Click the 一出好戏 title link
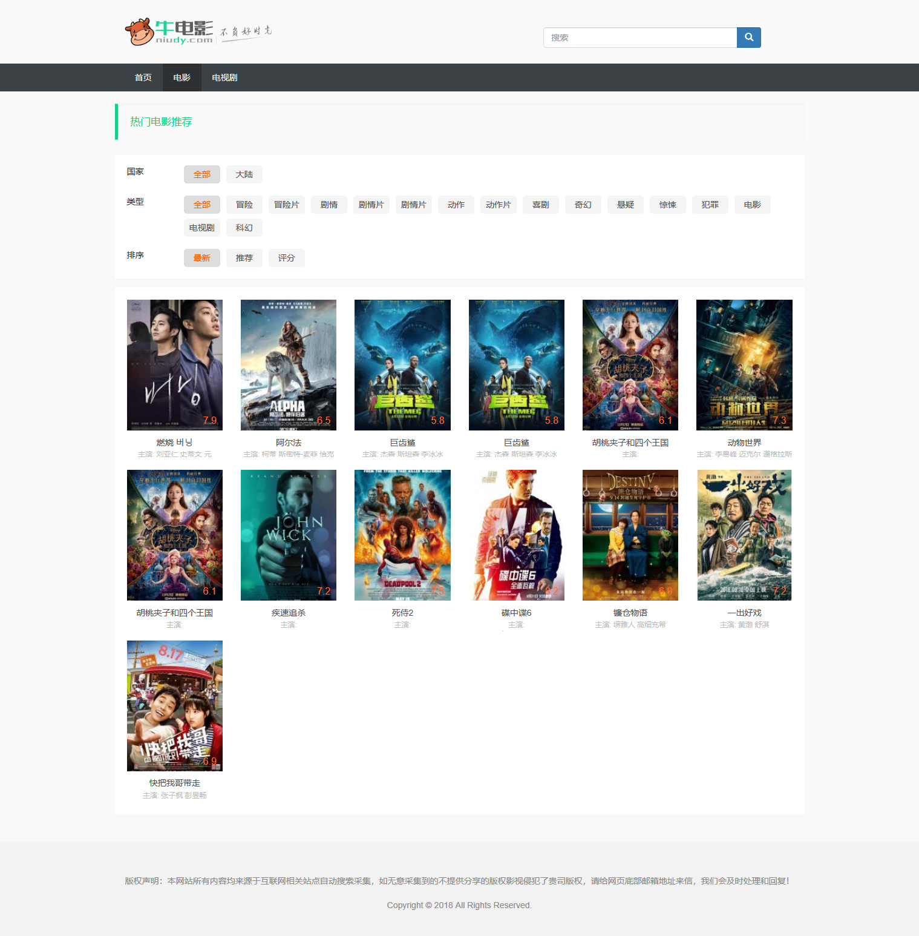 point(744,613)
